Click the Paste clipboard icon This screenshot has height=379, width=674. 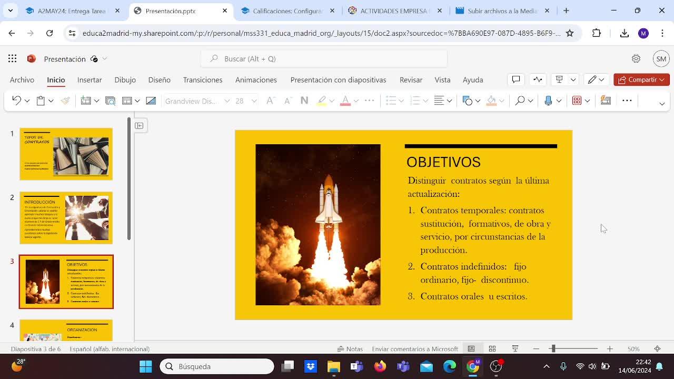click(x=41, y=101)
